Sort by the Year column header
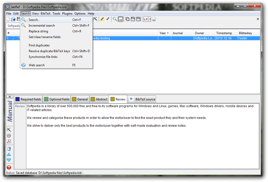The image size is (268, 182). pyautogui.click(x=164, y=33)
